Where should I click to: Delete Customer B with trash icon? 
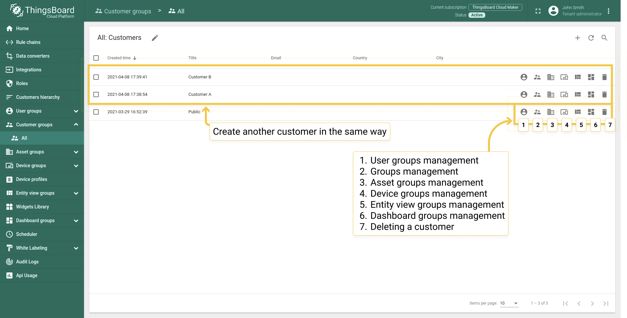click(604, 77)
